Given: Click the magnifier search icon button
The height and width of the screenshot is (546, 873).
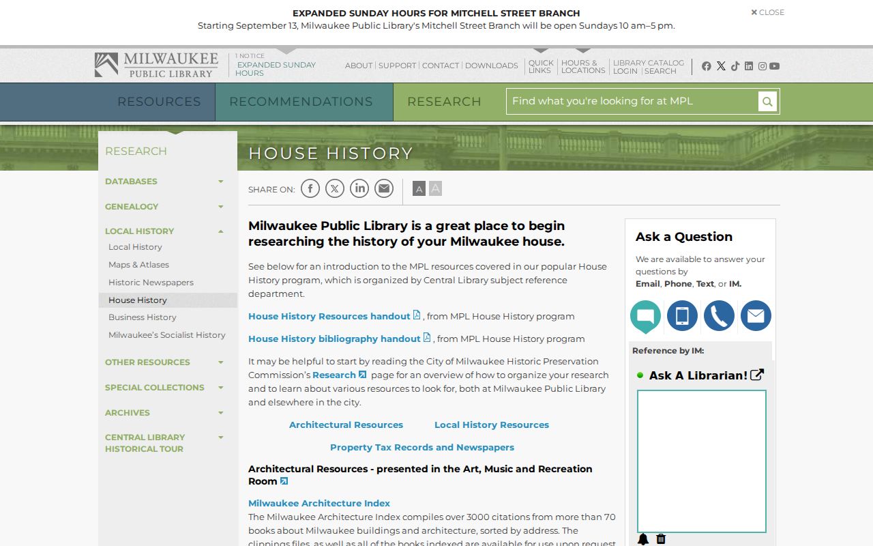Looking at the screenshot, I should [x=767, y=102].
